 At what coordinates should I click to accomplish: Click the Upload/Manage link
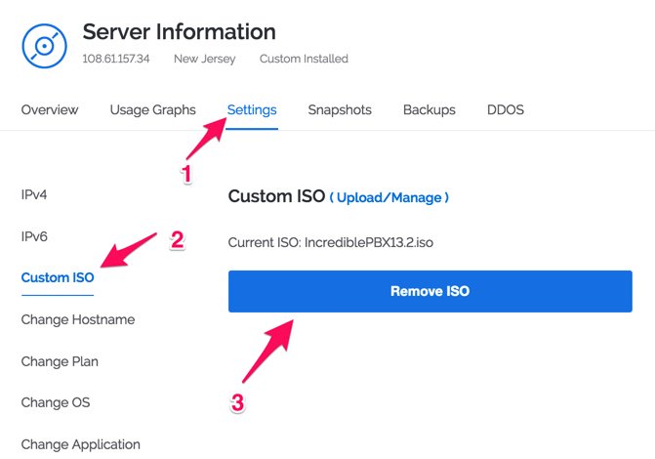(x=389, y=197)
